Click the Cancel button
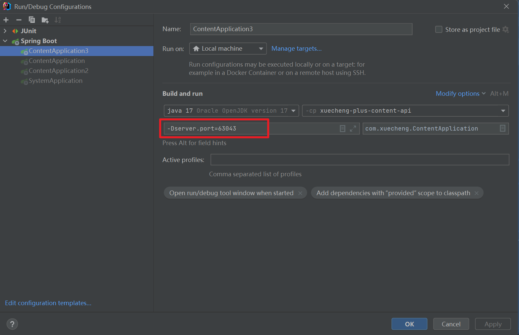519x335 pixels. (451, 324)
